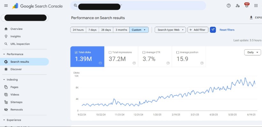
Task: Click the clicks line peak near 6/19/25
Action: (254, 81)
